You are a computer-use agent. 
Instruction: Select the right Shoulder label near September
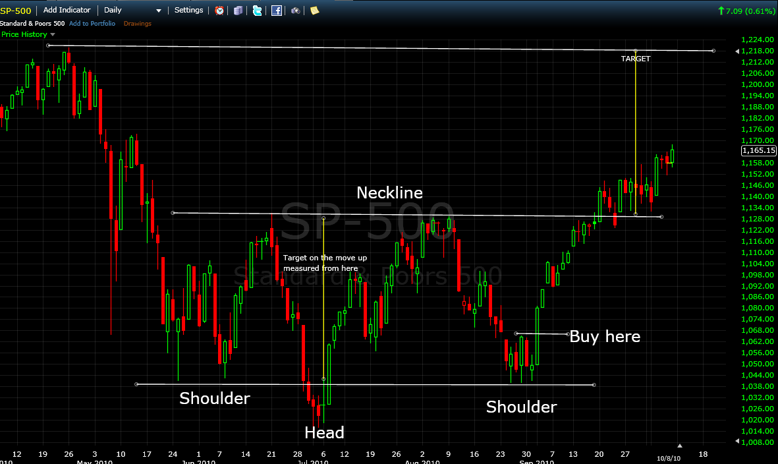pos(522,407)
